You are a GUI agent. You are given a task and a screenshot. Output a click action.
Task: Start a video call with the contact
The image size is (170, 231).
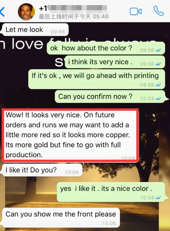tap(136, 12)
